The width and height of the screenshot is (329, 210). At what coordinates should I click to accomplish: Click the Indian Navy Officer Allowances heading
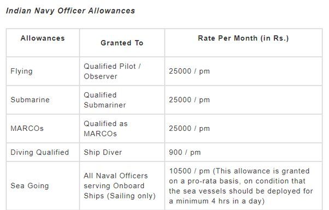pos(70,11)
